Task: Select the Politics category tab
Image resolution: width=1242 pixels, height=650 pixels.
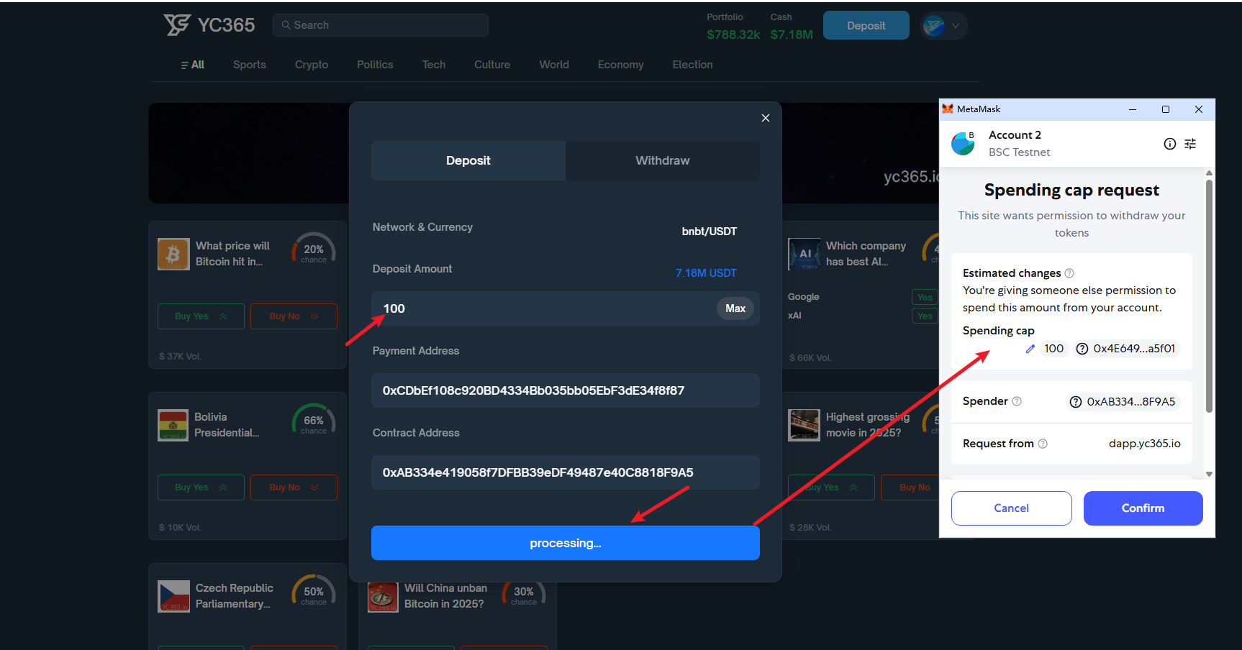Action: [375, 65]
